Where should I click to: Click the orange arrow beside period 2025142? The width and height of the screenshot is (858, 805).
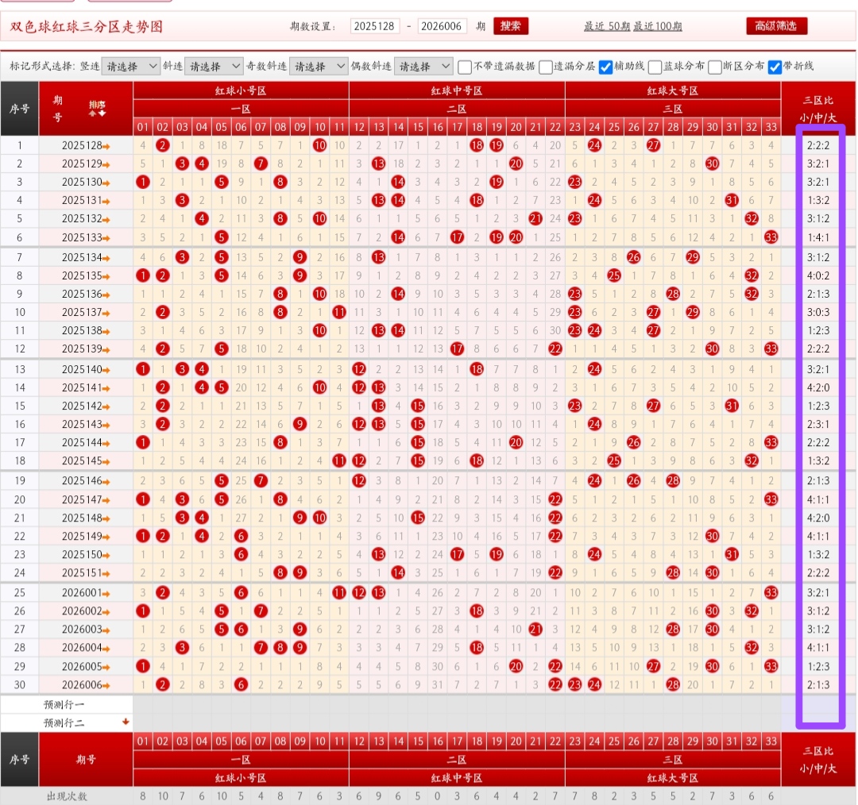tap(106, 407)
